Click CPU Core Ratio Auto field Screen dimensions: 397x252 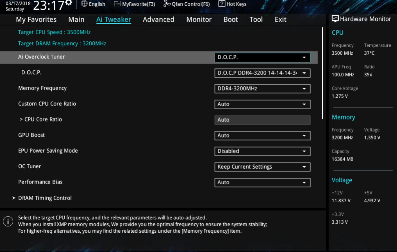[262, 120]
